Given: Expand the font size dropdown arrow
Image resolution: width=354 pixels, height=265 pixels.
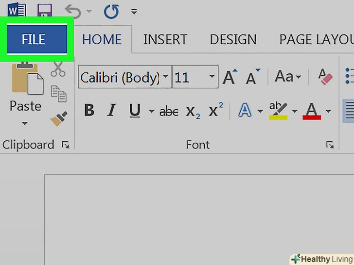Looking at the screenshot, I should click(x=212, y=76).
